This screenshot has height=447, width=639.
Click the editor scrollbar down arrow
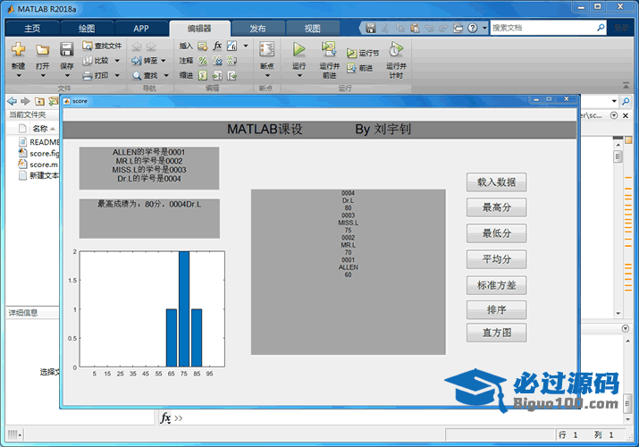point(618,314)
